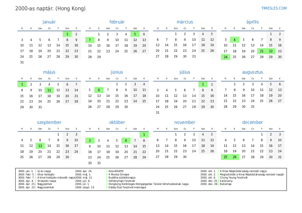Screen dimensions: 302x213
Task: Click day 31 in augusztus
Action: click(x=252, y=107)
